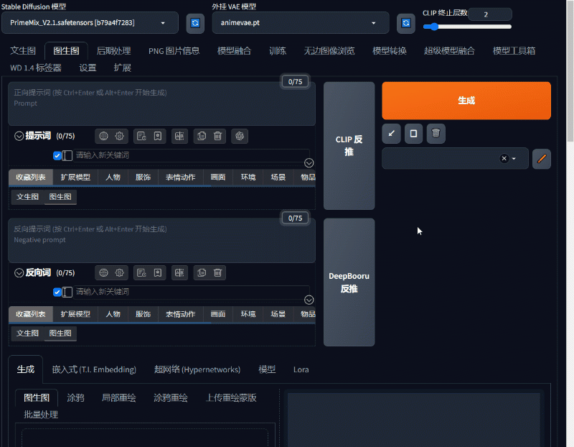This screenshot has width=574, height=447.
Task: Open favorites bookmark icon in 提示词 toolbar
Action: (158, 136)
